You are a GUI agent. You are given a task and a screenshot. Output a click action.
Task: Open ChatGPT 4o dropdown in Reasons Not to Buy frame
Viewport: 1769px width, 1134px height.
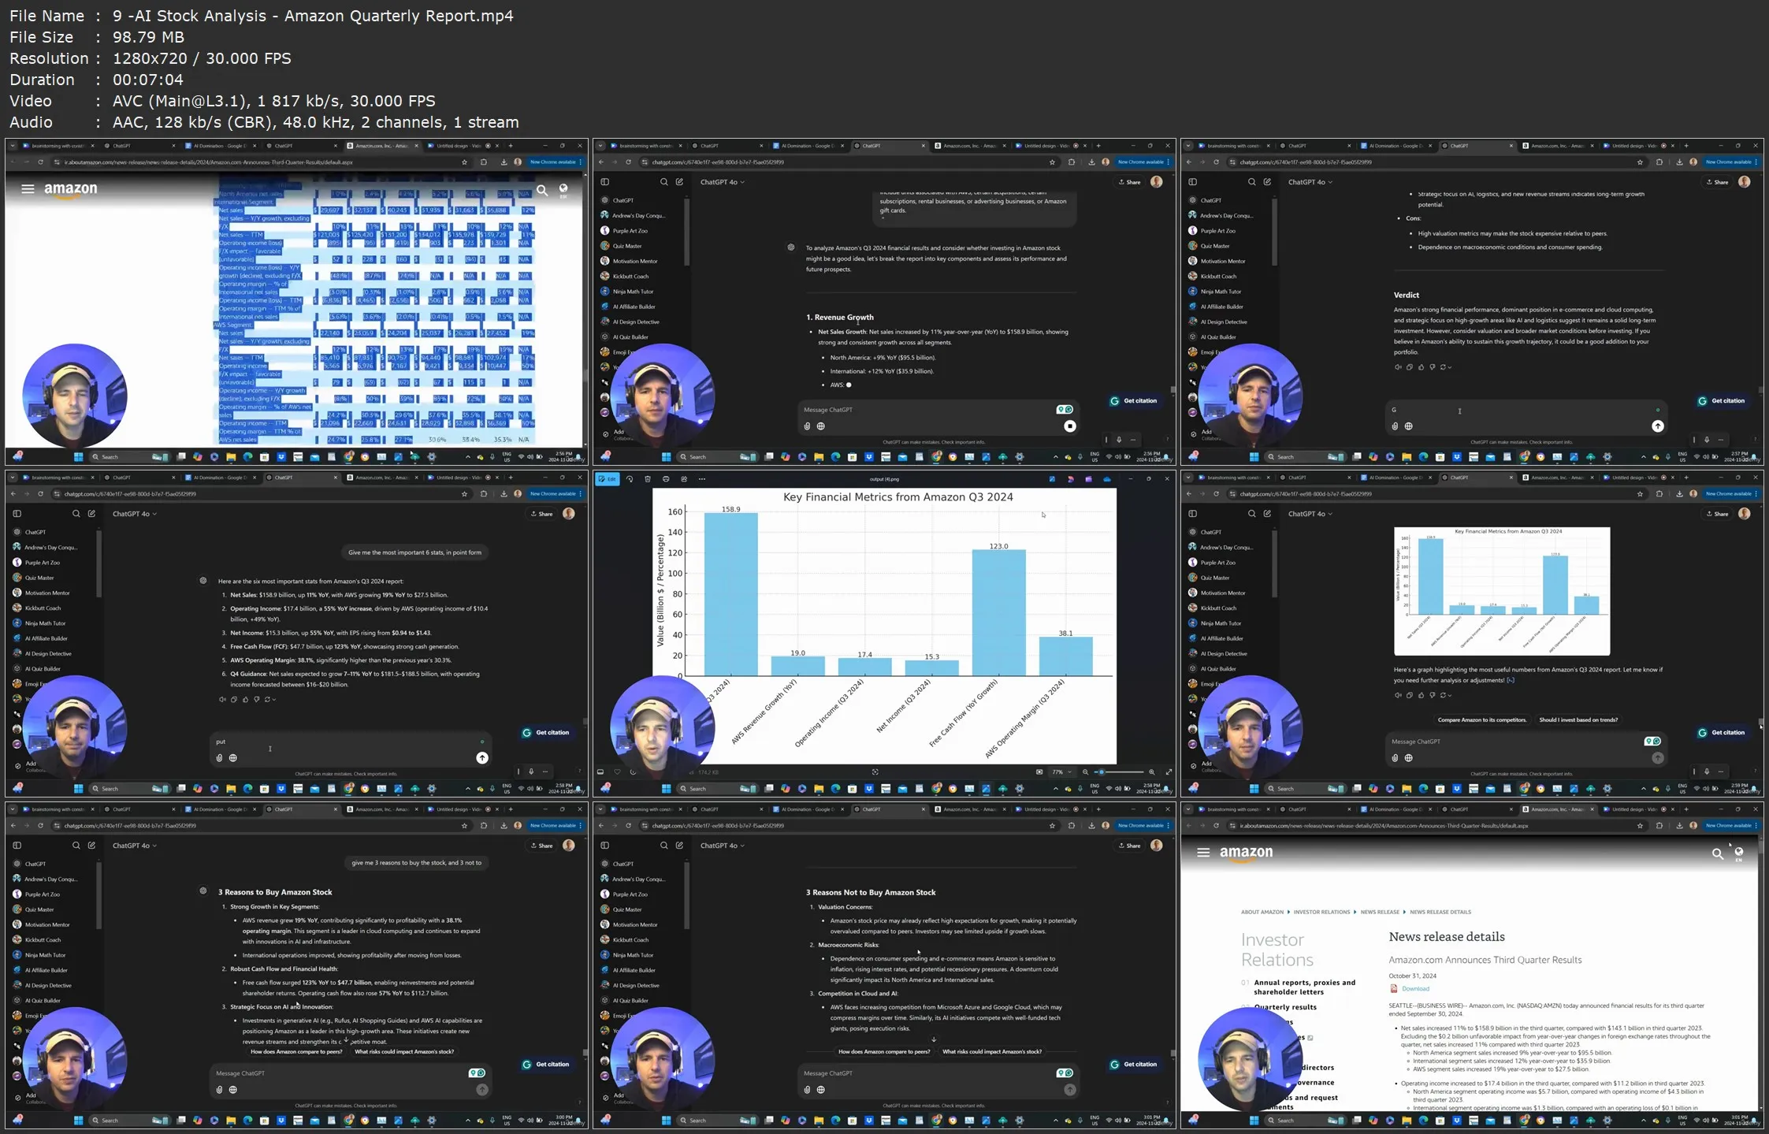tap(722, 846)
